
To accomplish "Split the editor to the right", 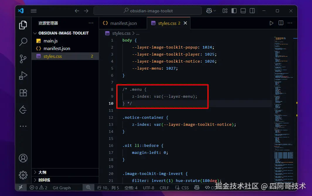I will pos(281,23).
